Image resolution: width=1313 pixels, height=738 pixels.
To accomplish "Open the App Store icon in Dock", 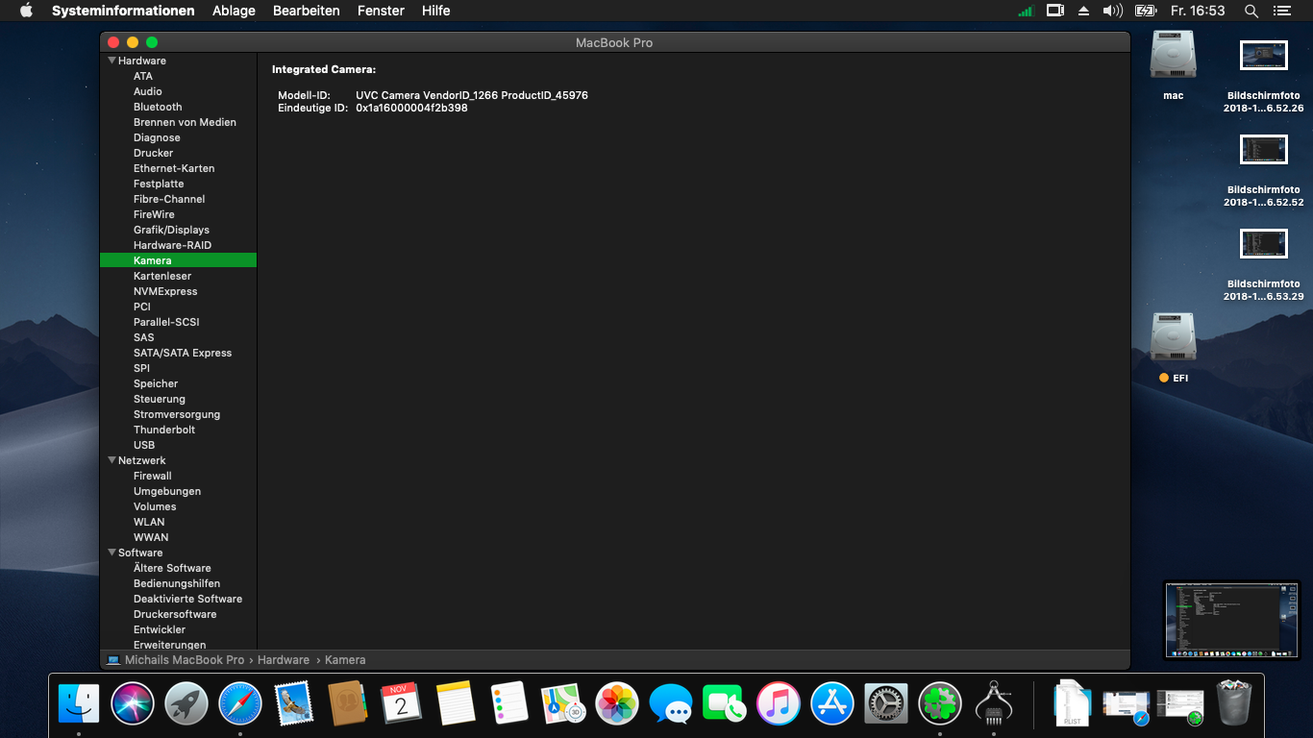I will coord(832,703).
